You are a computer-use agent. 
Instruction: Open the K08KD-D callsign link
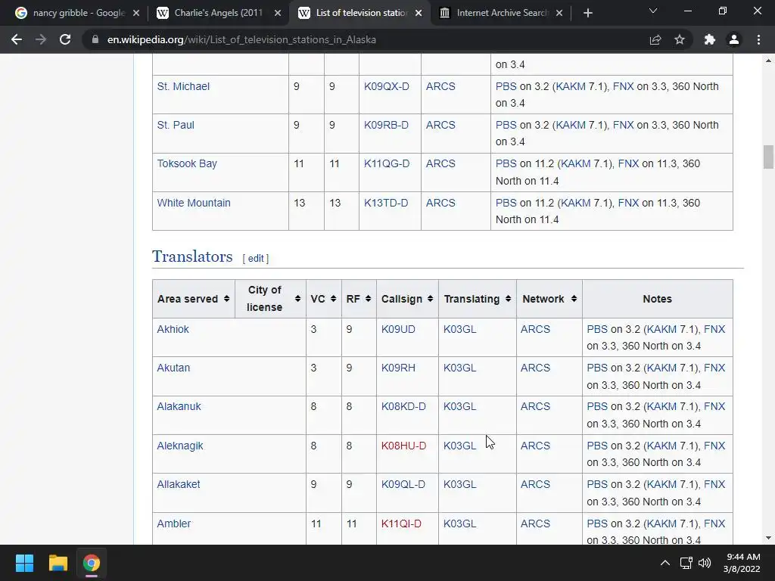(403, 406)
